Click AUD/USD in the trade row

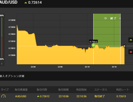(x=21, y=96)
